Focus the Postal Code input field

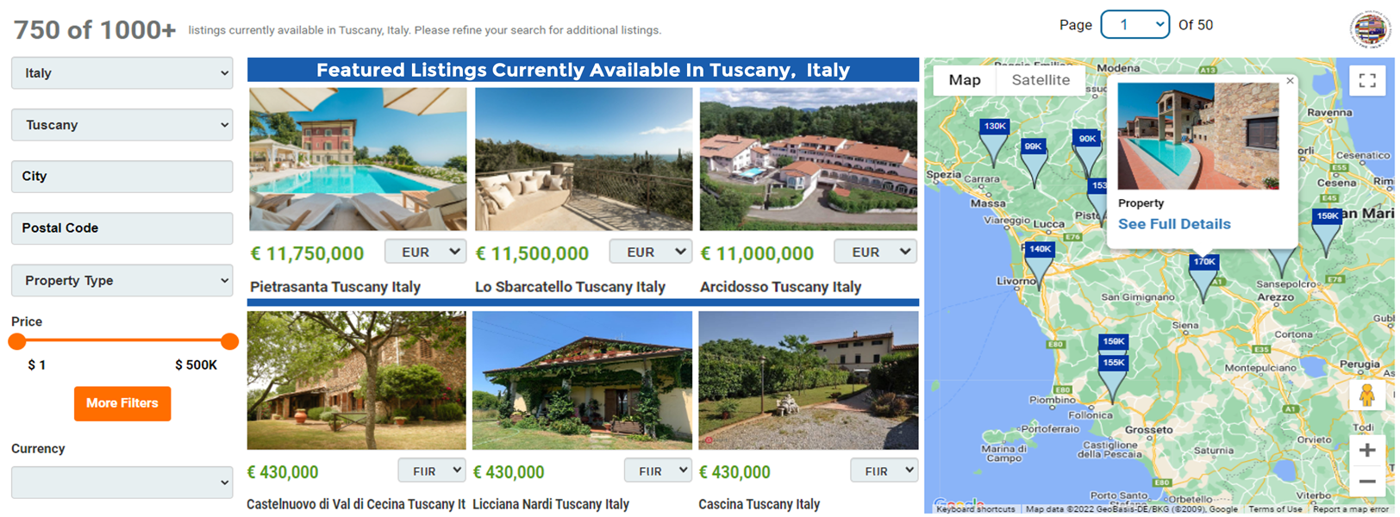pos(122,228)
